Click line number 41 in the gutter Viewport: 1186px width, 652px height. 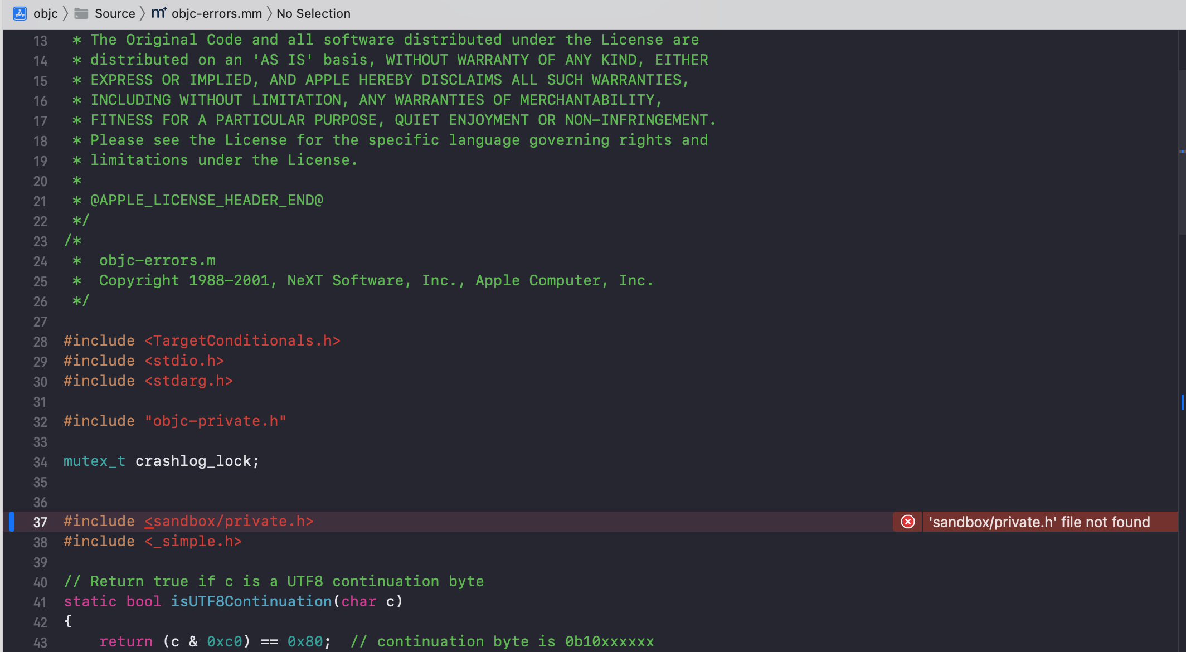coord(40,602)
